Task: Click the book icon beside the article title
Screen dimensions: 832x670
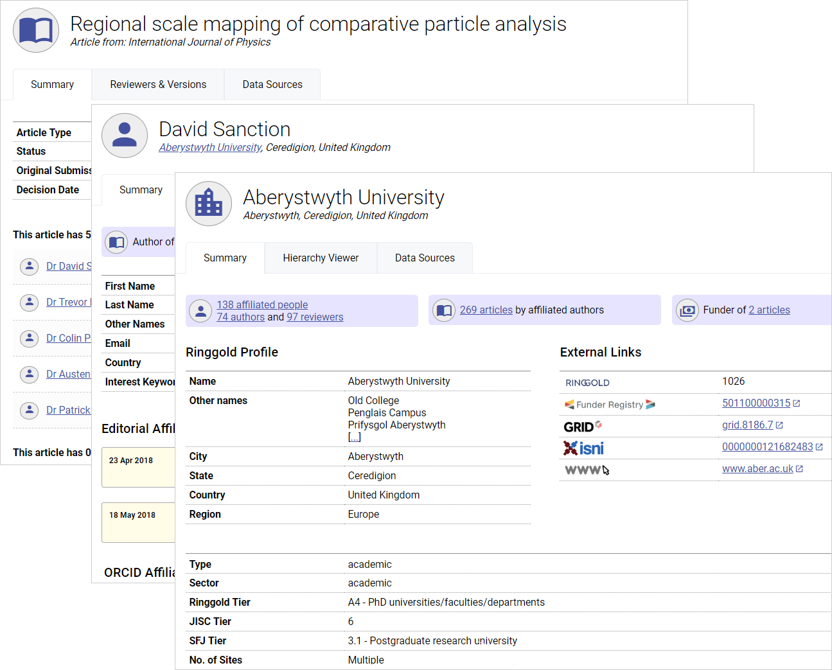Action: coord(35,30)
